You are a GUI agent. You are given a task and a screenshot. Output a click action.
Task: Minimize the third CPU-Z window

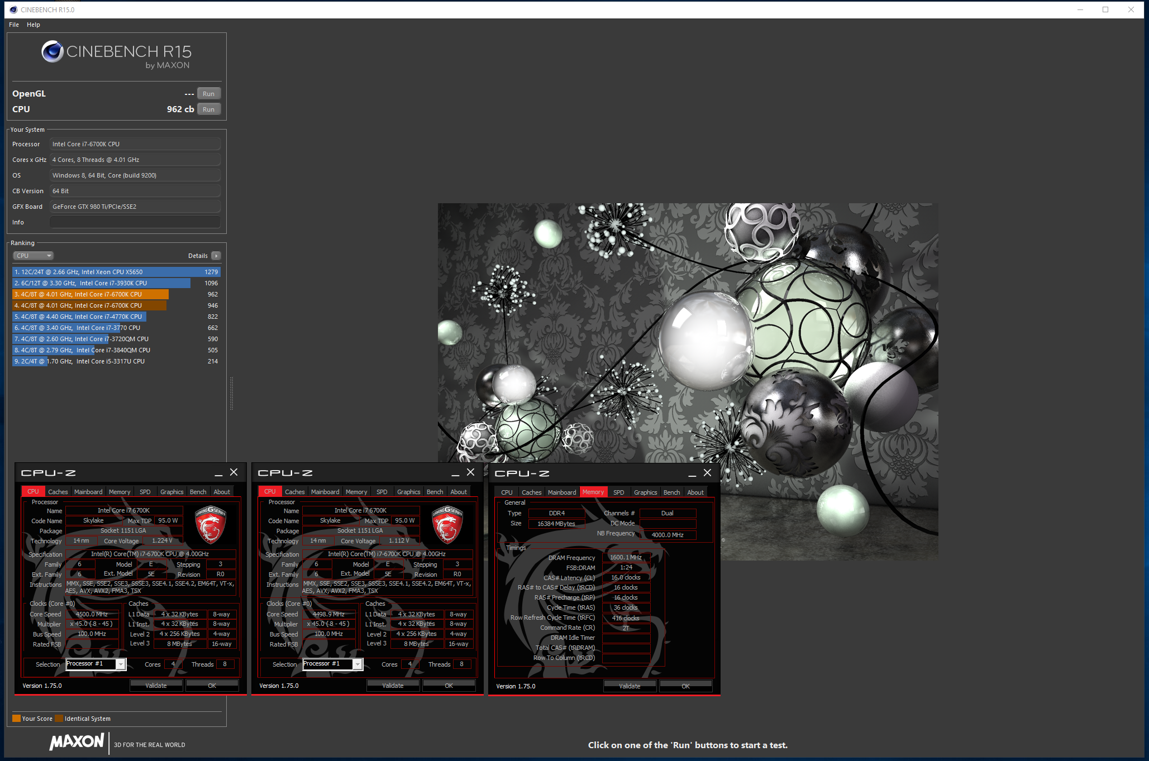click(x=692, y=474)
